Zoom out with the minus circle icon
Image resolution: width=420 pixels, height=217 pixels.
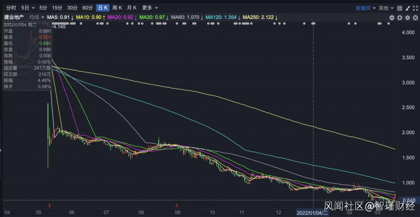392,17
